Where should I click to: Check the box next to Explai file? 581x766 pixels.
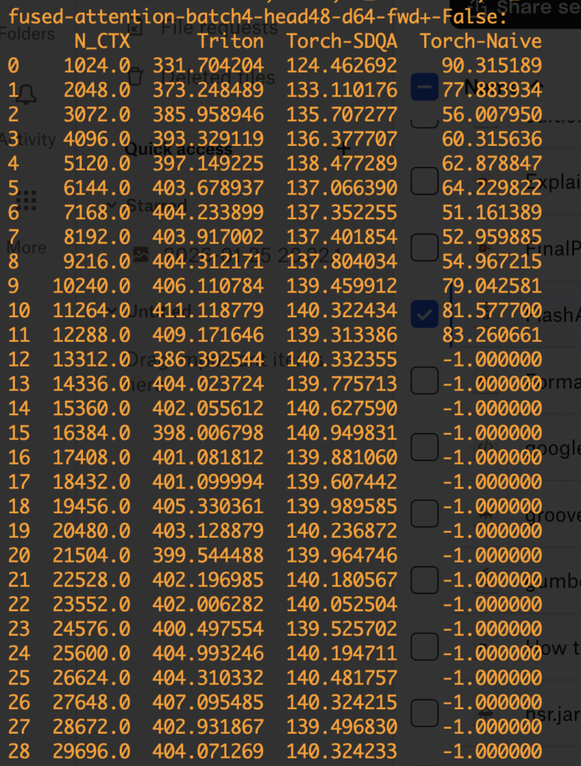coord(424,180)
